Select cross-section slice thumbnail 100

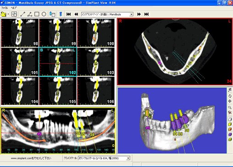point(96,33)
